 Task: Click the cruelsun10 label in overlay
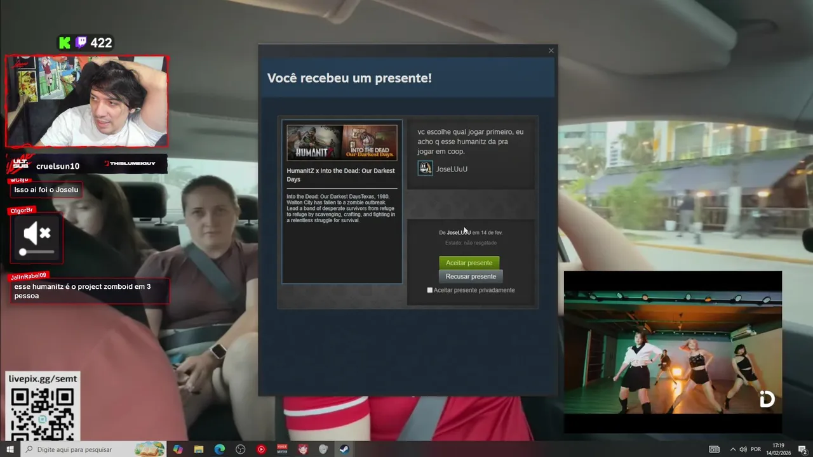58,166
